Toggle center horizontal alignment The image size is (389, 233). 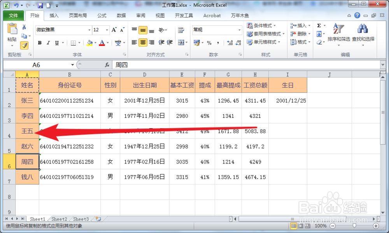coord(143,42)
